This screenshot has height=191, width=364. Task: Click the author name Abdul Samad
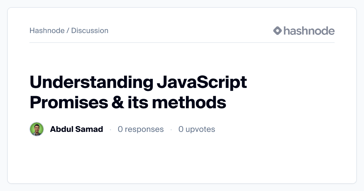pyautogui.click(x=76, y=129)
